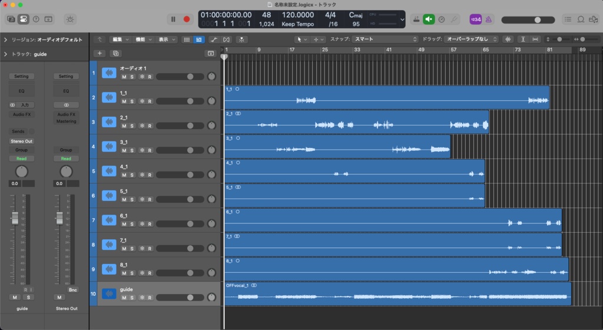Switch to grid view button
The height and width of the screenshot is (330, 603).
click(187, 39)
